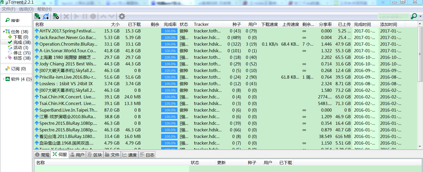Click the Create New Torrent icon
423x172 pixels.
point(56,16)
